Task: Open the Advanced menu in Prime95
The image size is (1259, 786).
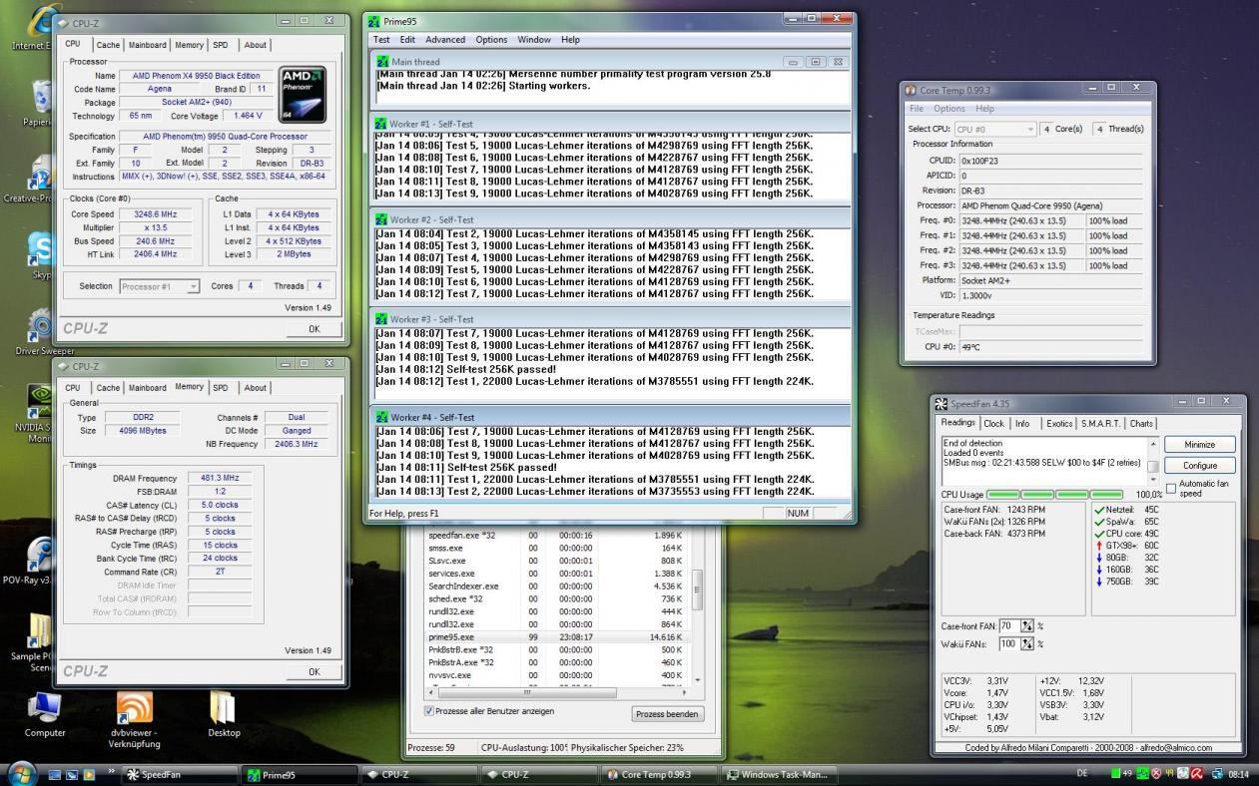Action: (445, 40)
